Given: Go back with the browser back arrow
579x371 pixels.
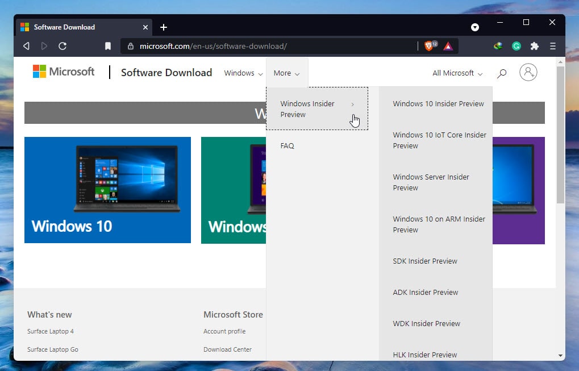Looking at the screenshot, I should tap(26, 46).
